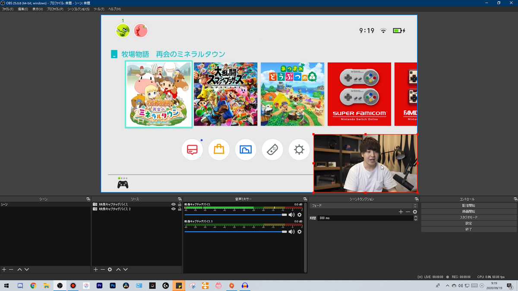Pop out the コントロール dock panel

(x=515, y=199)
